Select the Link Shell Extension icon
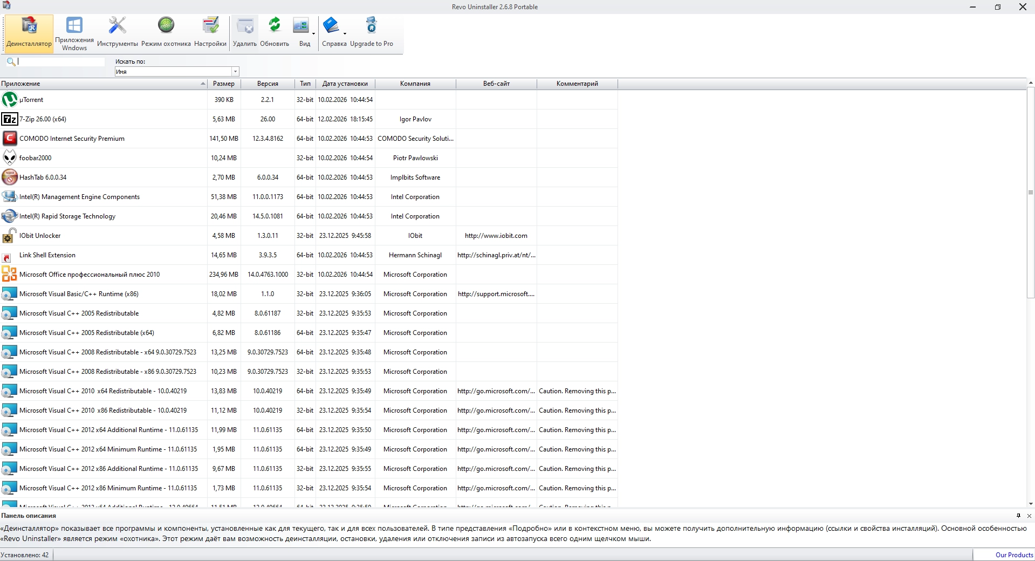This screenshot has width=1035, height=561. [8, 257]
